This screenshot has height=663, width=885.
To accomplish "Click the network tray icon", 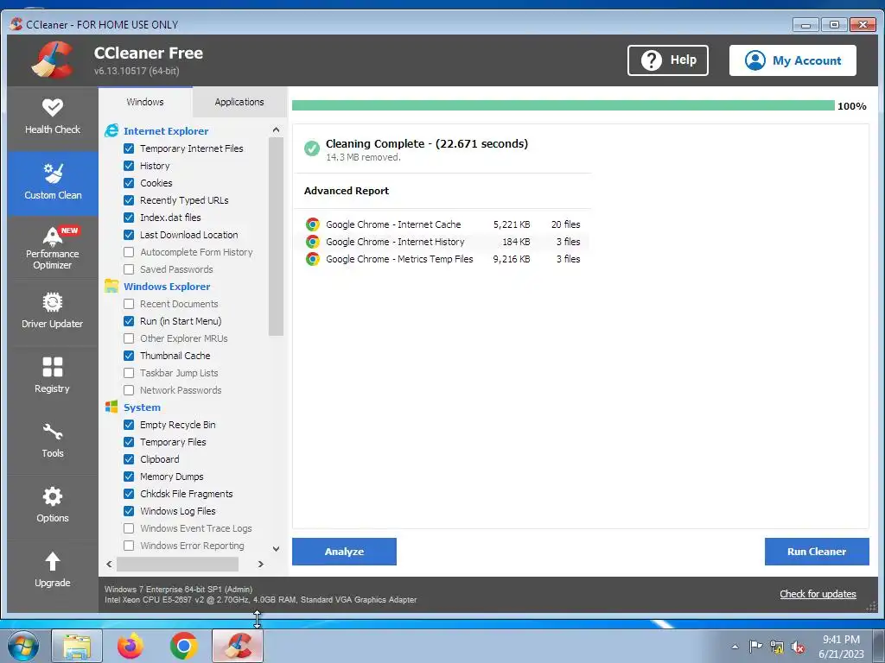I will pyautogui.click(x=777, y=647).
